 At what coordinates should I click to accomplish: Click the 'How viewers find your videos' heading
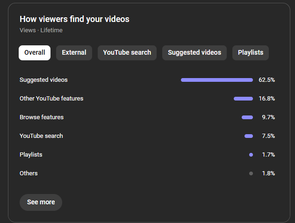(74, 19)
